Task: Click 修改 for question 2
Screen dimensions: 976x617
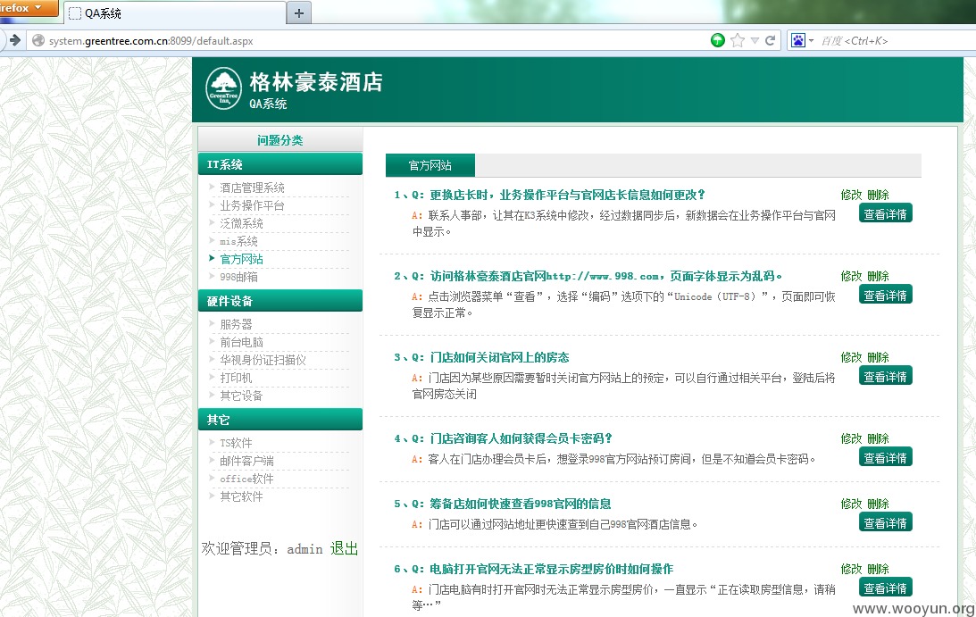Action: tap(852, 276)
